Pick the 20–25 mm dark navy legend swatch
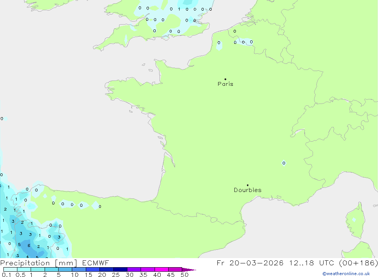Image resolution: width=378 pixels, height=277 pixels. point(106,270)
